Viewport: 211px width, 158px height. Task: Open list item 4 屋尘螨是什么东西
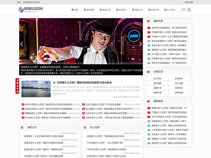[109, 109]
